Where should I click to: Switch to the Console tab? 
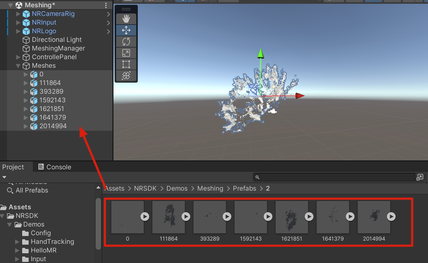pos(55,167)
